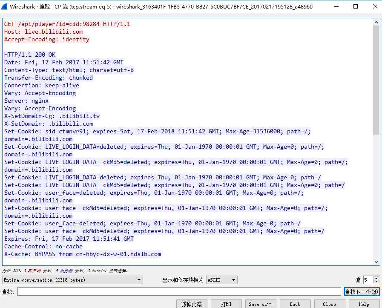382x308 pixels.
Task: Click the 服务器 server packets link in status
Action: pos(66,271)
